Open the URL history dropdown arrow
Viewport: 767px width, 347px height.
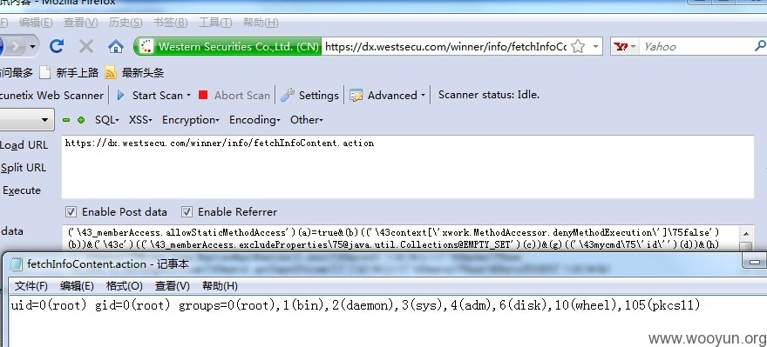point(595,47)
